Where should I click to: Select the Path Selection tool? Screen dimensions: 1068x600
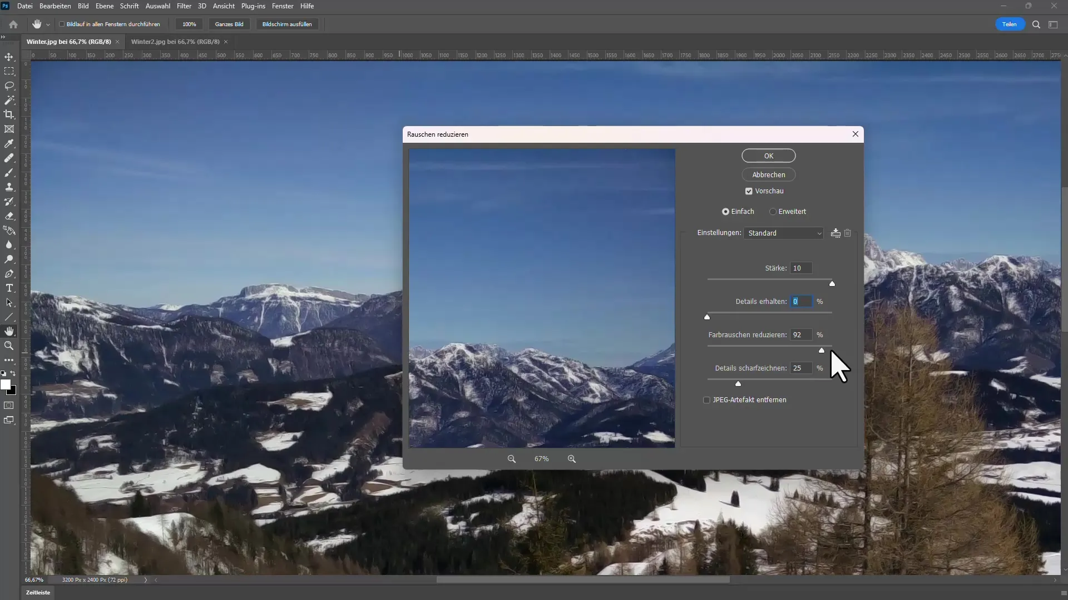tap(9, 302)
